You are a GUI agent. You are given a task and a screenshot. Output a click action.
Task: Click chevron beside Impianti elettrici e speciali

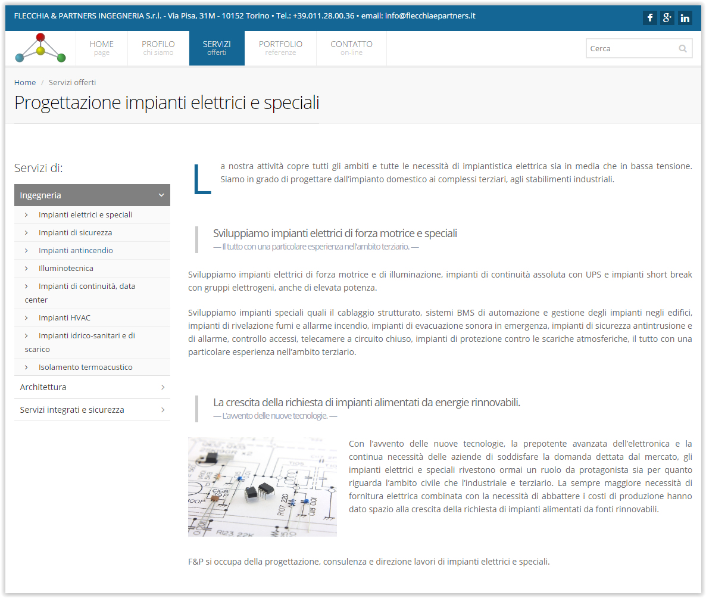click(26, 215)
